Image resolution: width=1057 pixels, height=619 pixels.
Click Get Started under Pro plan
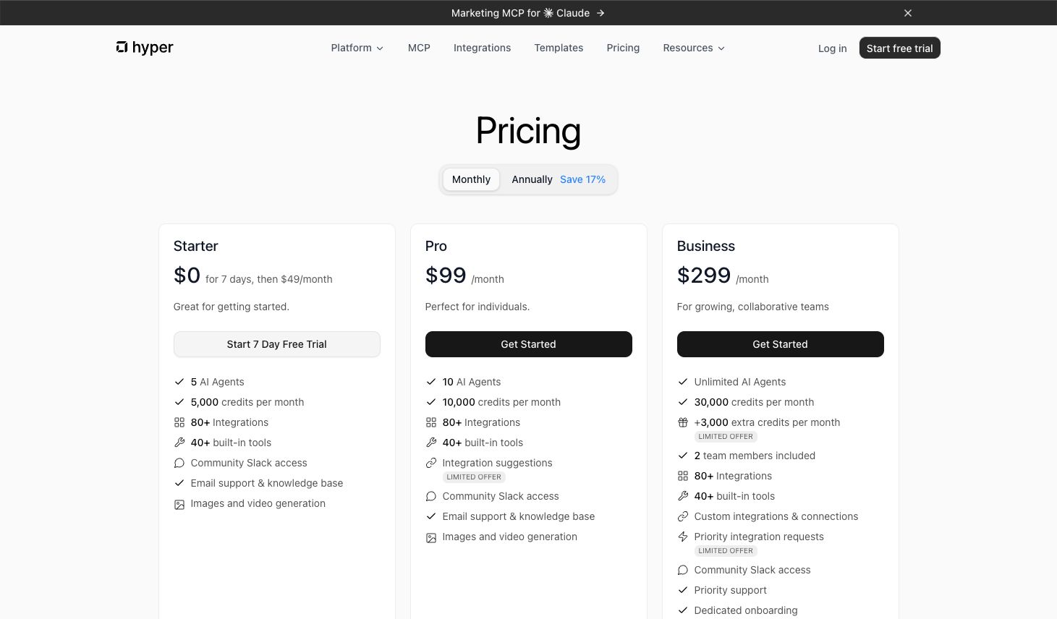point(528,344)
